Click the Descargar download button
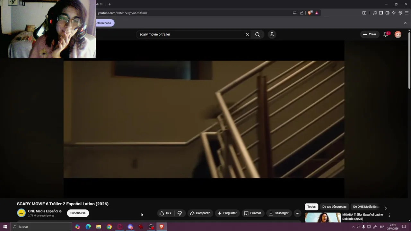Image resolution: width=411 pixels, height=231 pixels. pyautogui.click(x=279, y=213)
